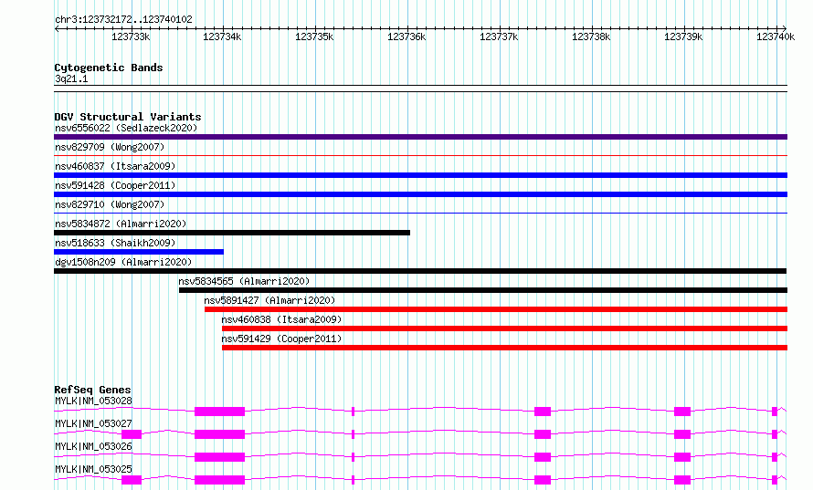Select the RefSeq Genes track title
The width and height of the screenshot is (813, 490).
coord(92,390)
